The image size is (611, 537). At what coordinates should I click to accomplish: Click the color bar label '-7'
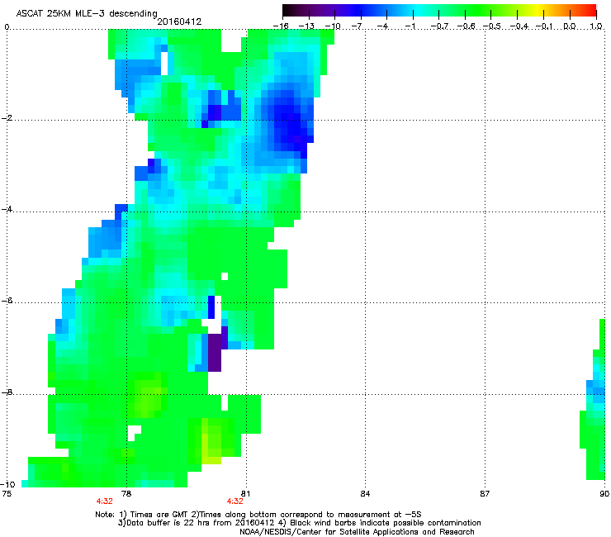[x=357, y=26]
